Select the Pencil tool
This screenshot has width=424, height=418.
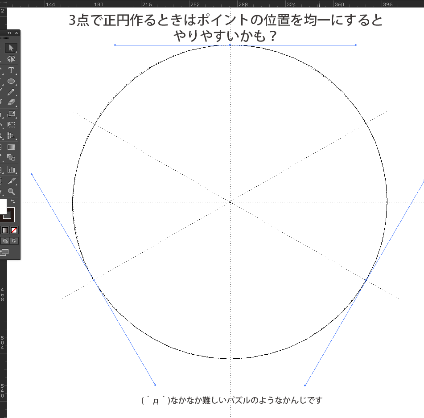[11, 92]
